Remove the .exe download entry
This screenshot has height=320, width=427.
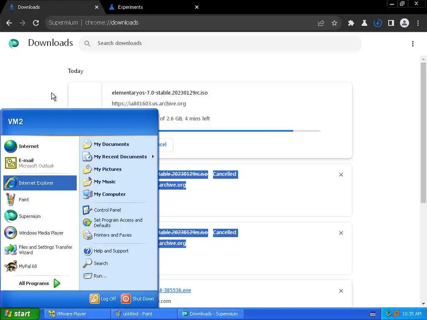341,291
